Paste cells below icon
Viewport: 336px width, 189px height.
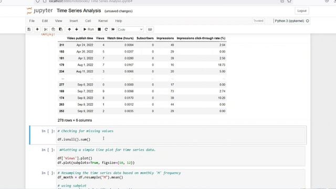[x=61, y=29]
